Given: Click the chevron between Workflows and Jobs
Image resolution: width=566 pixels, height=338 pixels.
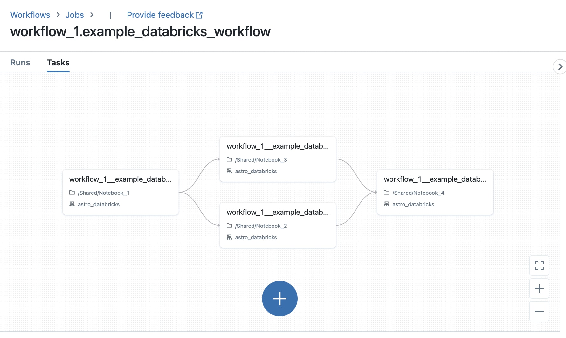Looking at the screenshot, I should pos(58,15).
